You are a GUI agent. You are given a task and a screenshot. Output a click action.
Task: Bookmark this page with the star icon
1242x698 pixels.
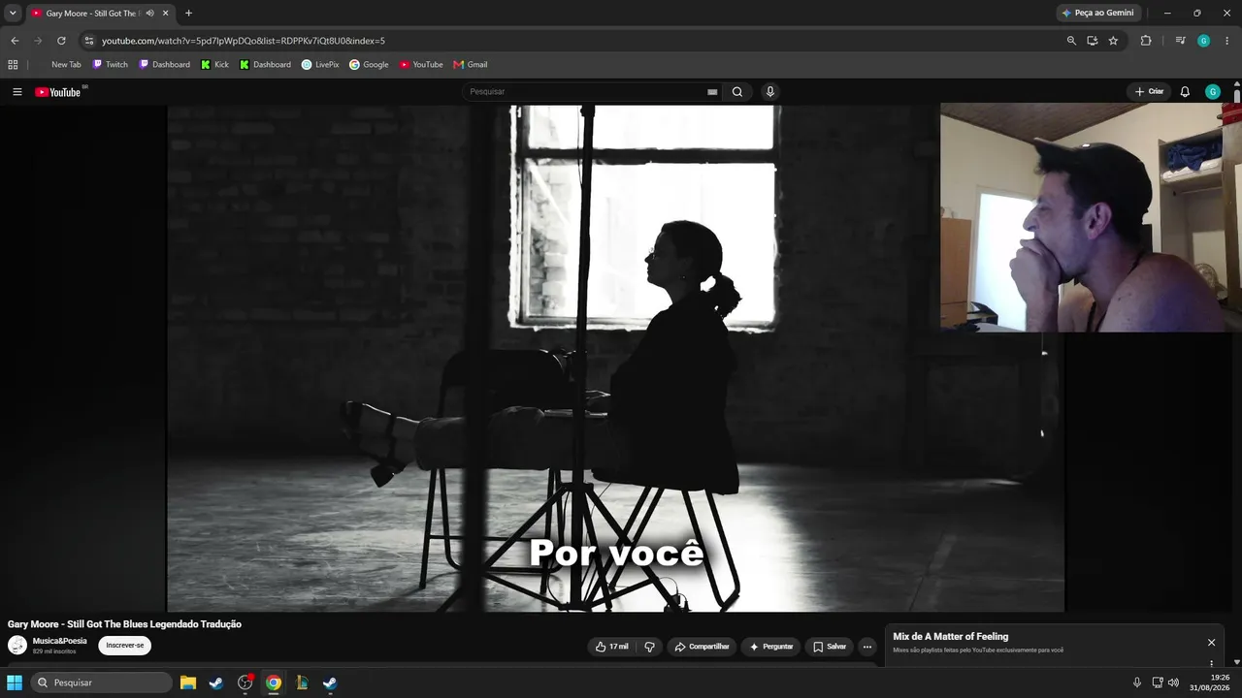(1113, 41)
